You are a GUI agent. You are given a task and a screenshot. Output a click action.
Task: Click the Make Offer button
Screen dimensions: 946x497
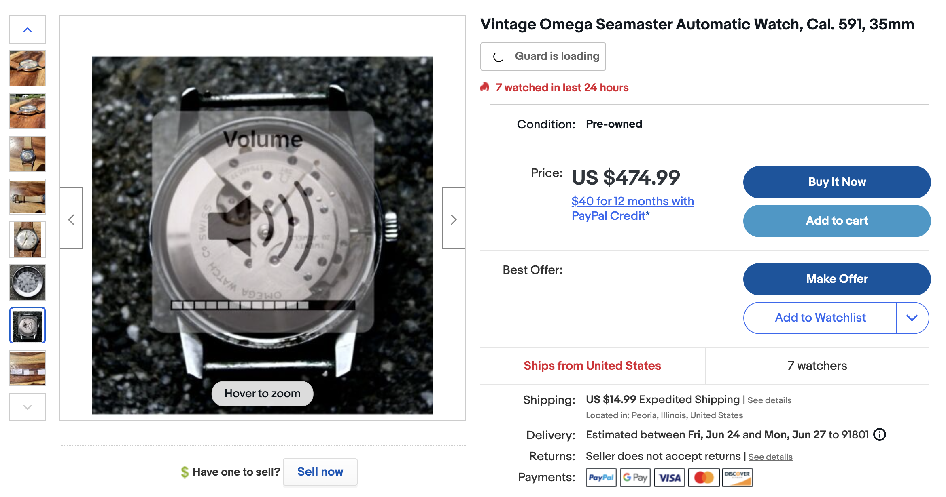(836, 279)
